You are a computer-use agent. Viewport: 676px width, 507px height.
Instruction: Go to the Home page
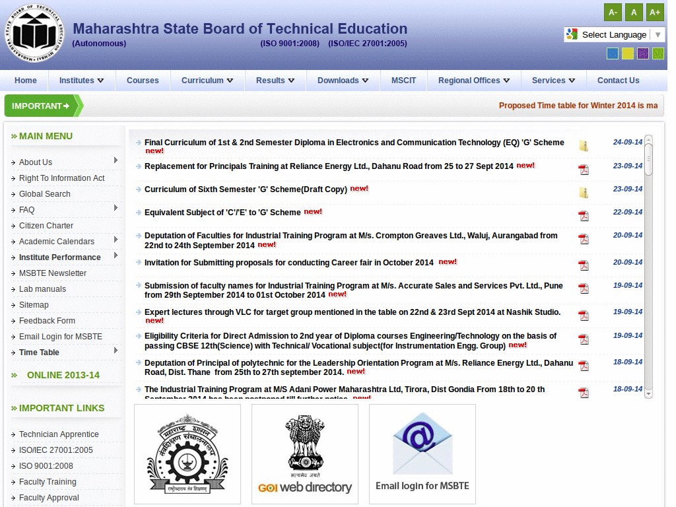click(x=26, y=81)
